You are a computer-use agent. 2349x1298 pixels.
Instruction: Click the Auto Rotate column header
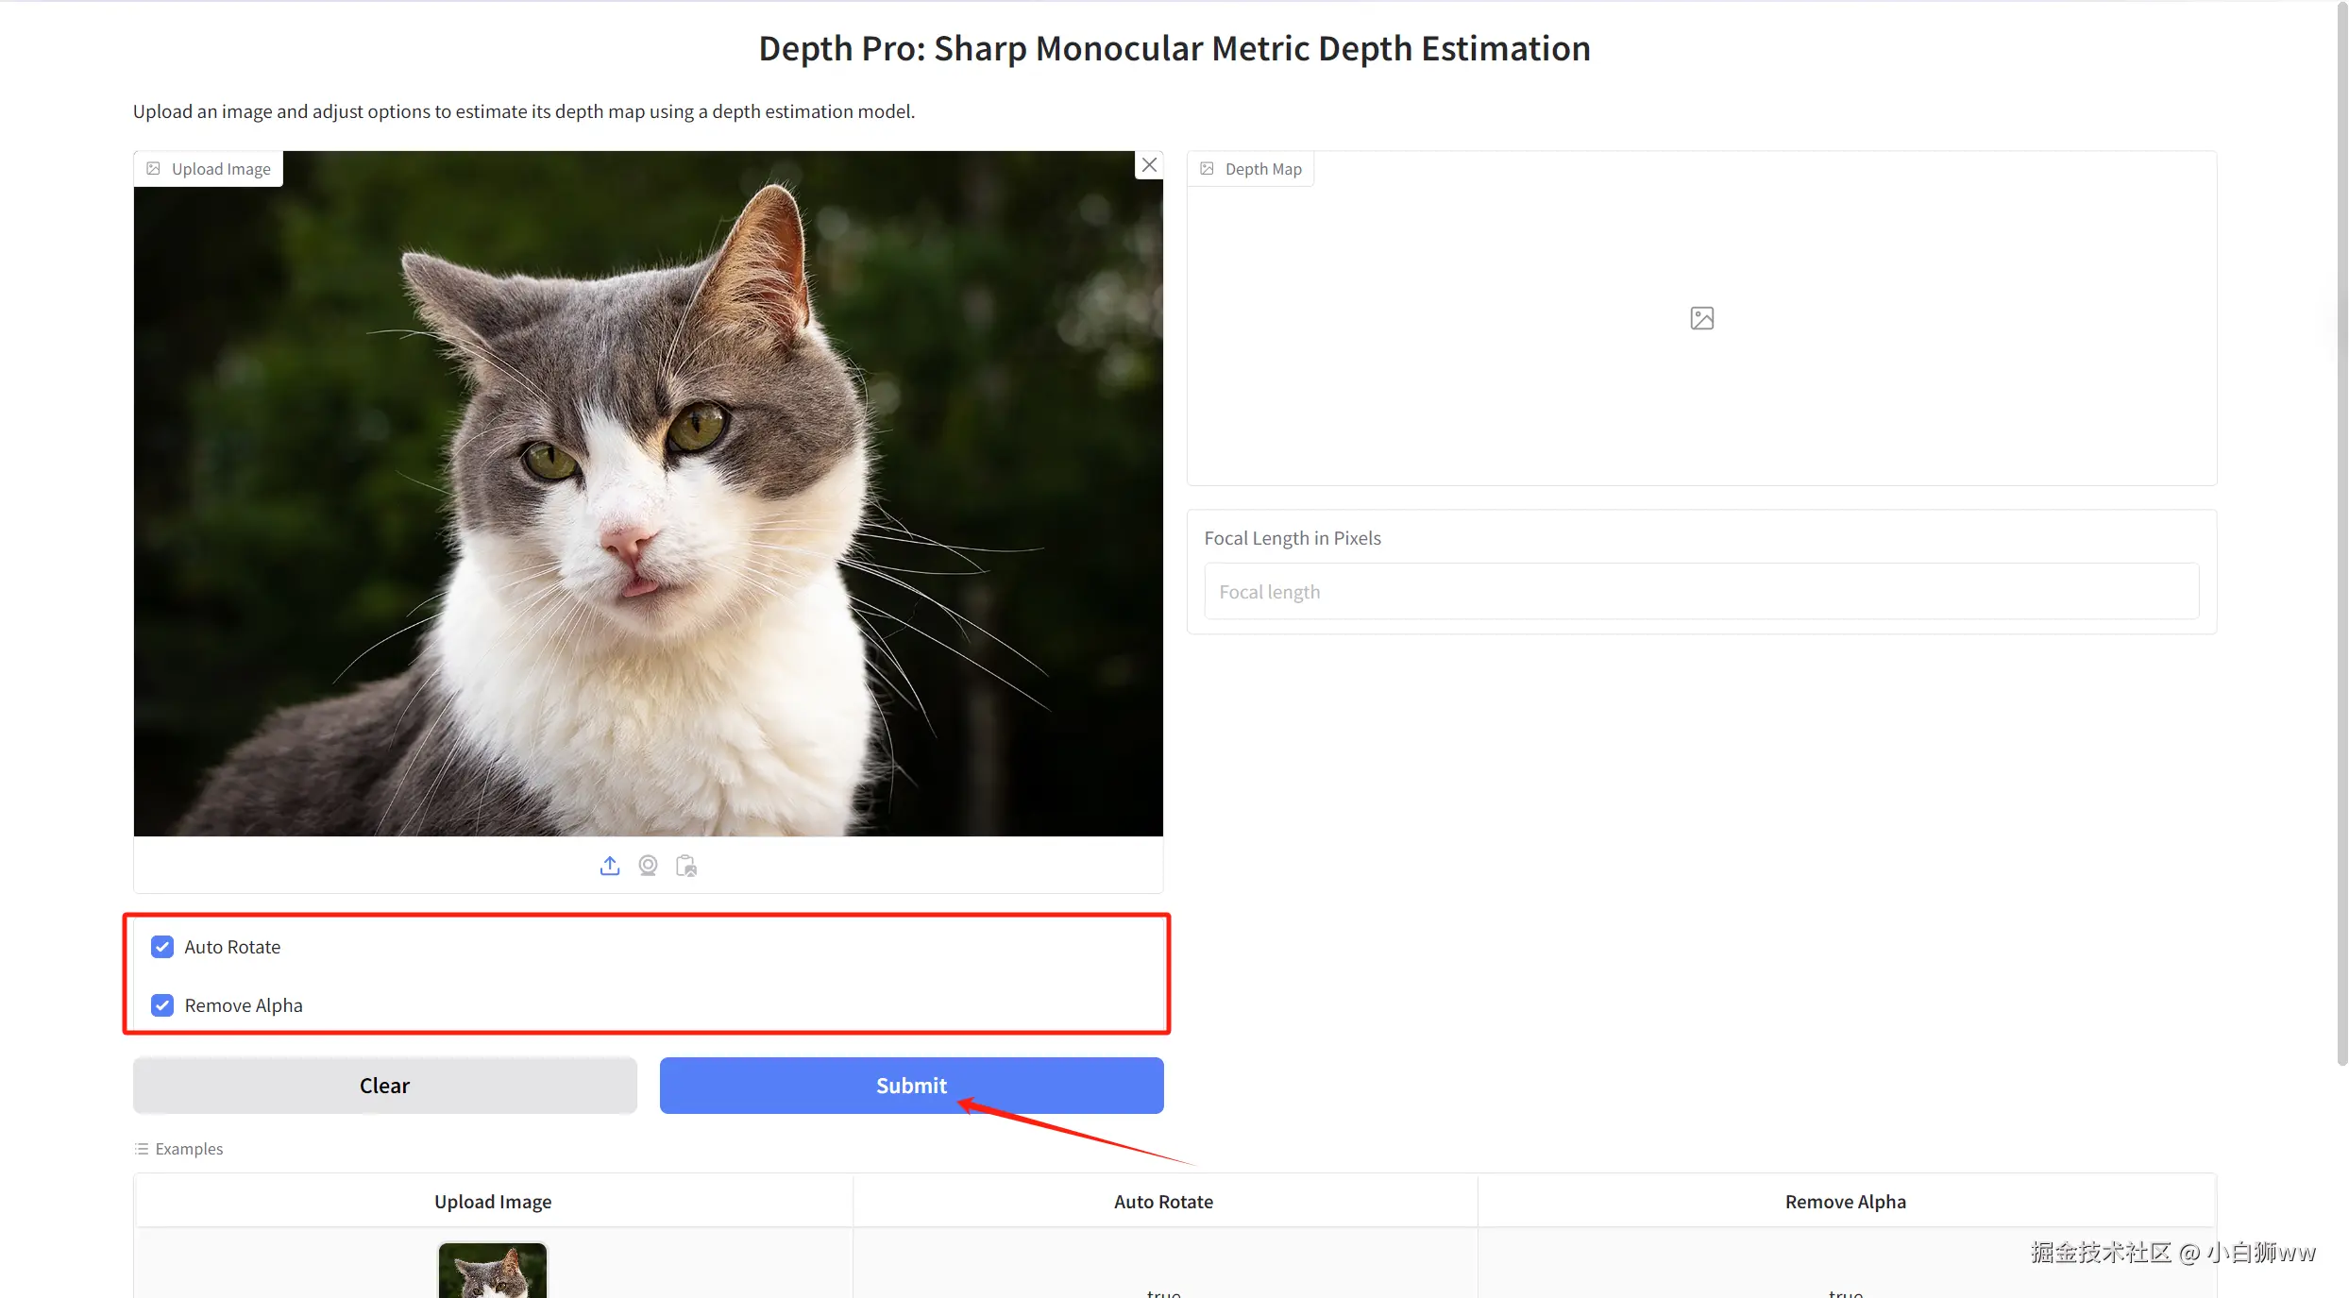tap(1163, 1202)
